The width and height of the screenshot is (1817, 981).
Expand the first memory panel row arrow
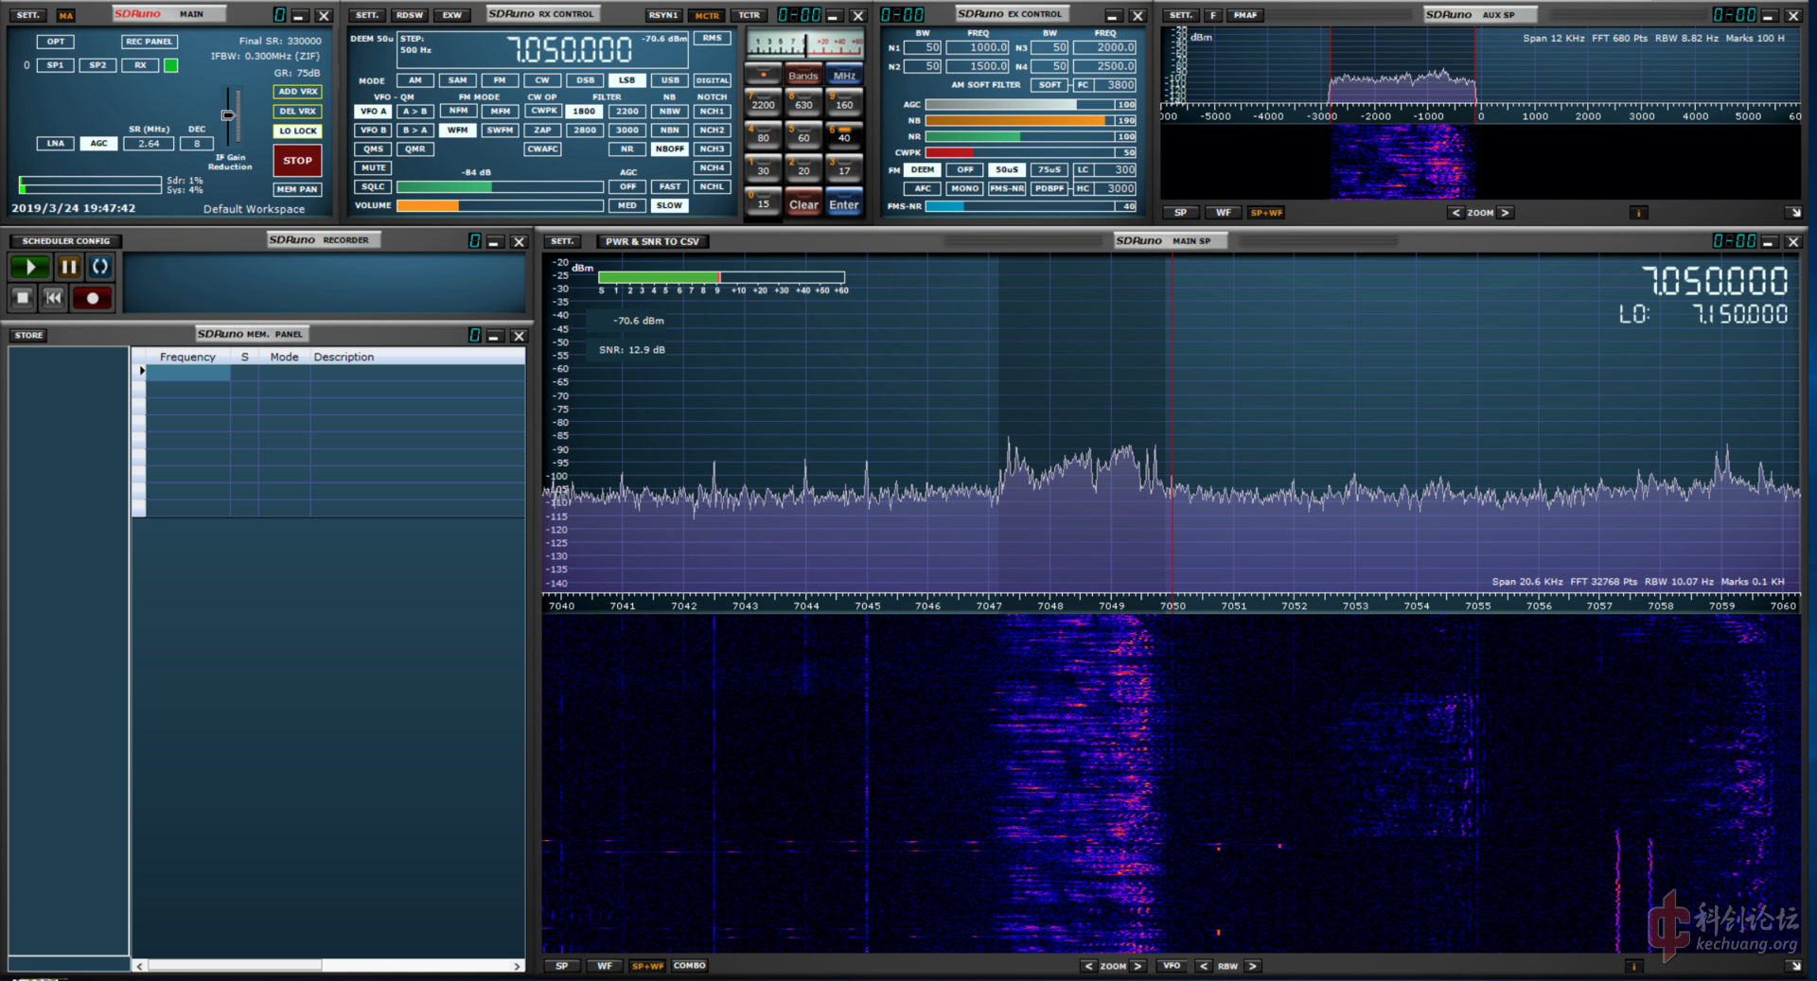[142, 371]
